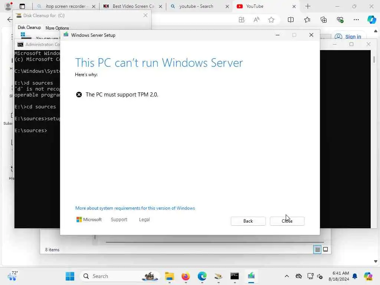
Task: Open the Favorites list icon
Action: [x=307, y=20]
